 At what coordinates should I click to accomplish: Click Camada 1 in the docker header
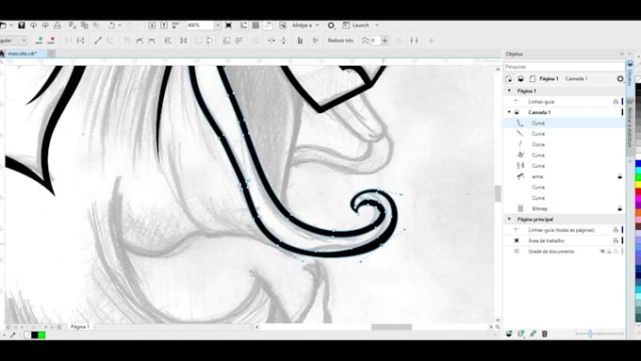(x=576, y=78)
